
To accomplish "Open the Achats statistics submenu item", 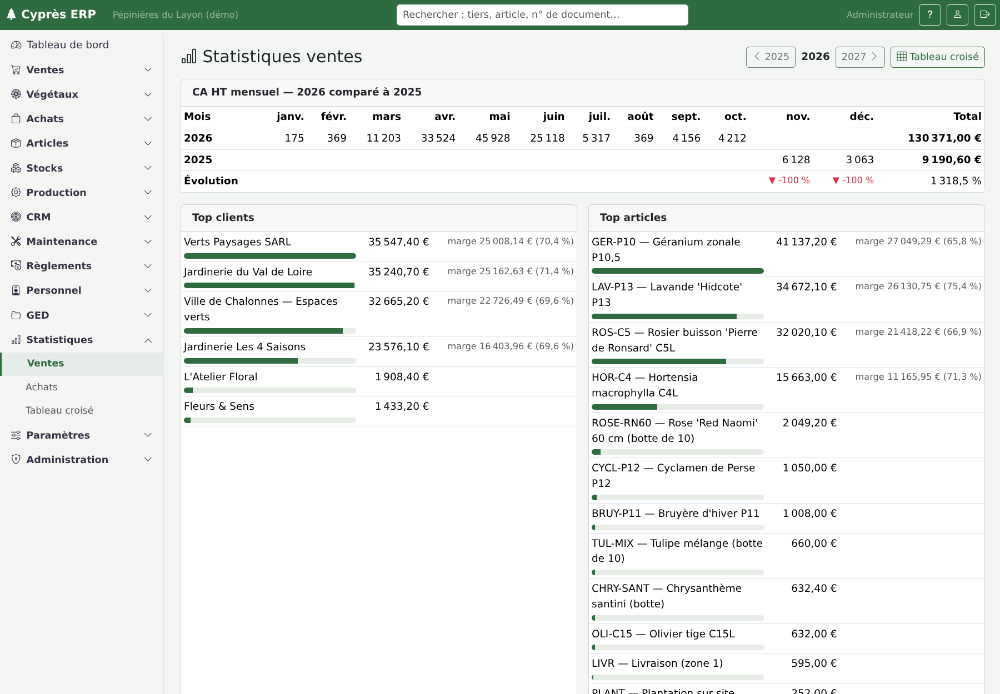I will tap(42, 387).
